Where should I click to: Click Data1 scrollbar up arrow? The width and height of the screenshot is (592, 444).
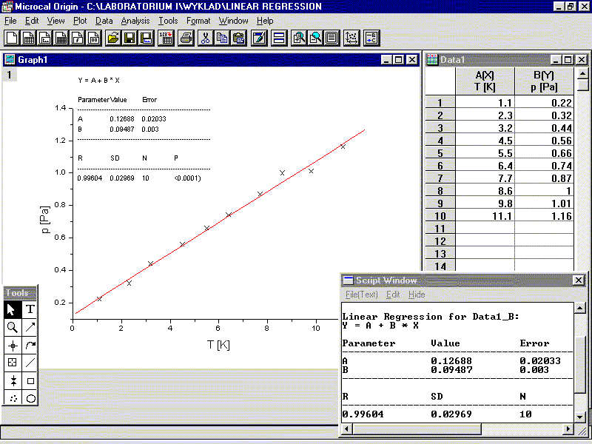583,73
